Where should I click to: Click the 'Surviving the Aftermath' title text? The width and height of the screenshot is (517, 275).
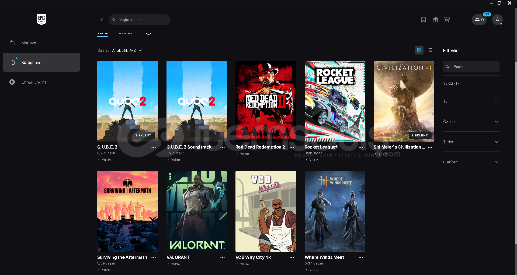pos(122,257)
